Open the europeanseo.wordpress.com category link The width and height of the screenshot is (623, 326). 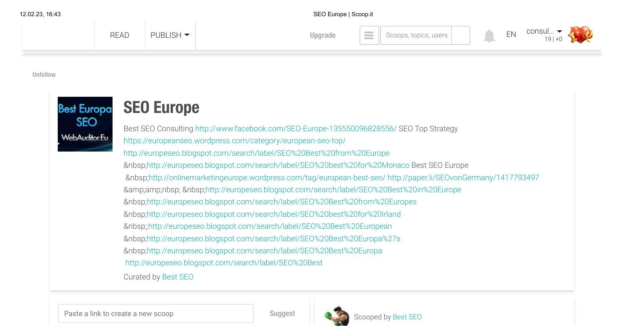coord(234,141)
